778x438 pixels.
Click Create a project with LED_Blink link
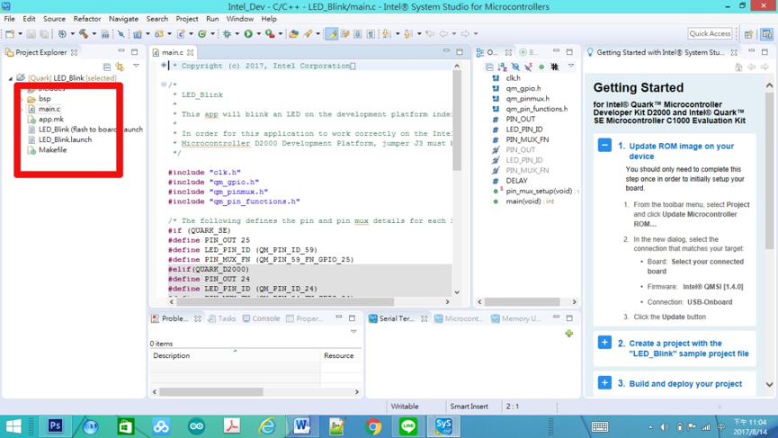click(689, 348)
